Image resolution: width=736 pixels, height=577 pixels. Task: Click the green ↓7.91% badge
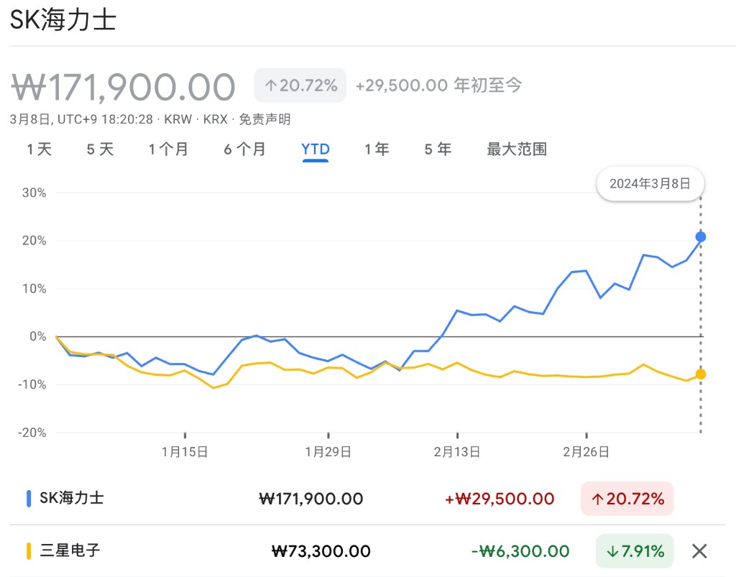(635, 551)
